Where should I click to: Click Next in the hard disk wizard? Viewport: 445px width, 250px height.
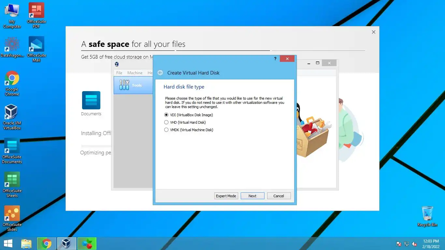pos(252,196)
